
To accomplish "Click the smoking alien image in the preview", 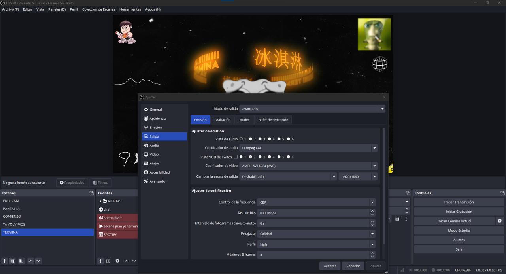I will pyautogui.click(x=374, y=34).
